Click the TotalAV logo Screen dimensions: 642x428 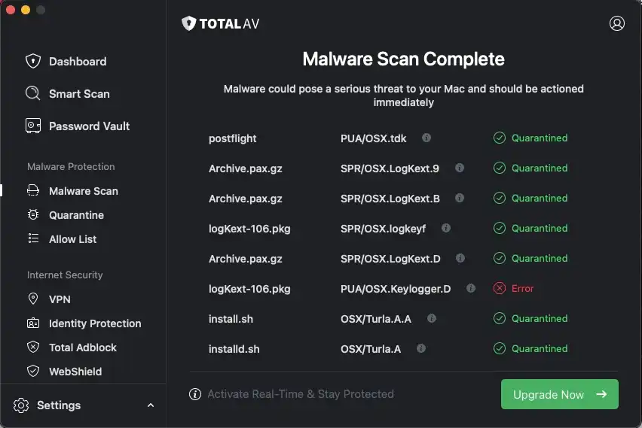pyautogui.click(x=221, y=24)
